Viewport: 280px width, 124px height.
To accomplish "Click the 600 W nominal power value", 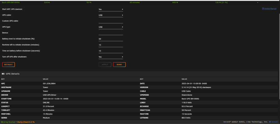I will 175,3.
